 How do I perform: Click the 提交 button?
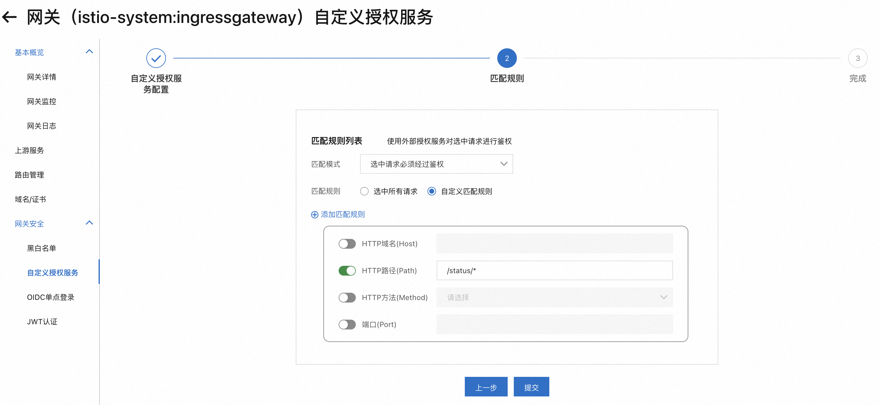tap(531, 387)
